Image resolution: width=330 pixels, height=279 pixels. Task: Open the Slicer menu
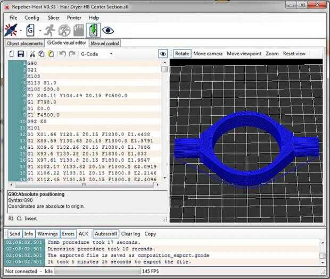(x=54, y=18)
